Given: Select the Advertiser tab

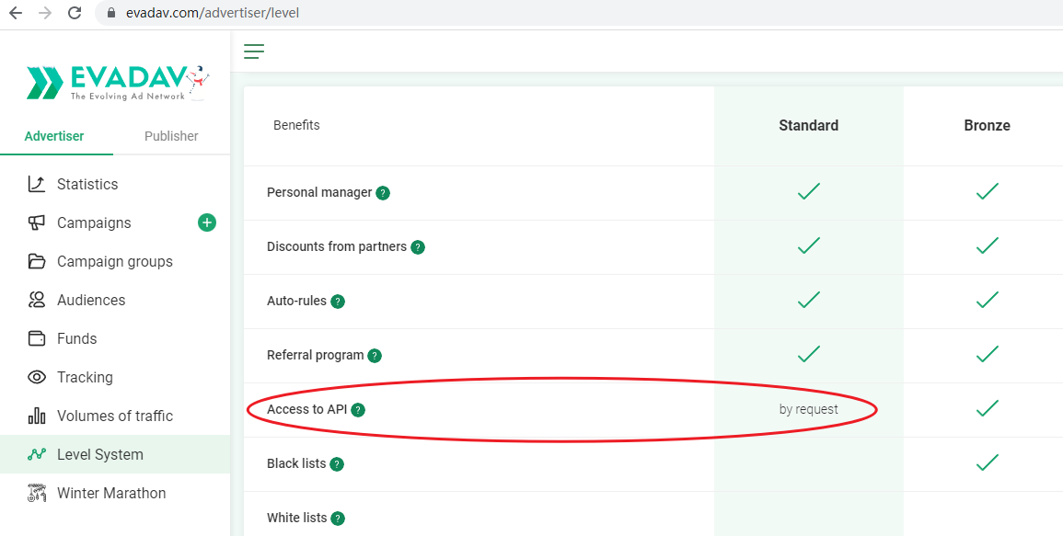Looking at the screenshot, I should [x=54, y=136].
